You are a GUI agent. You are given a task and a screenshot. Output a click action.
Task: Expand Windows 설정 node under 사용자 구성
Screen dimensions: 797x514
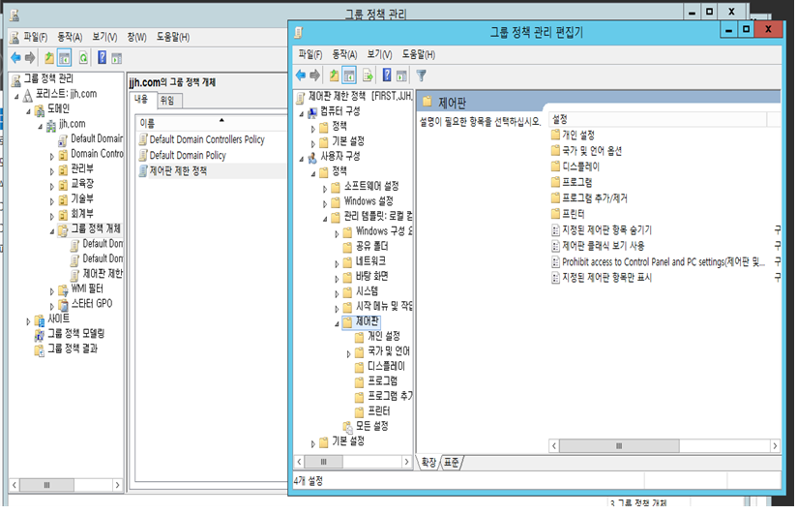[325, 203]
